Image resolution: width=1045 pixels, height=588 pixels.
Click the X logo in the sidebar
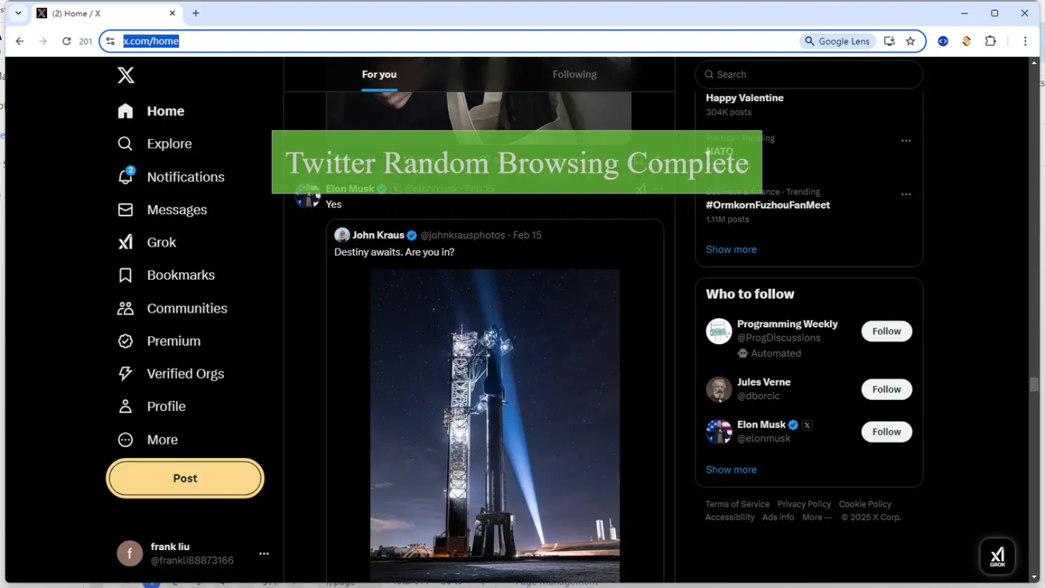[126, 75]
